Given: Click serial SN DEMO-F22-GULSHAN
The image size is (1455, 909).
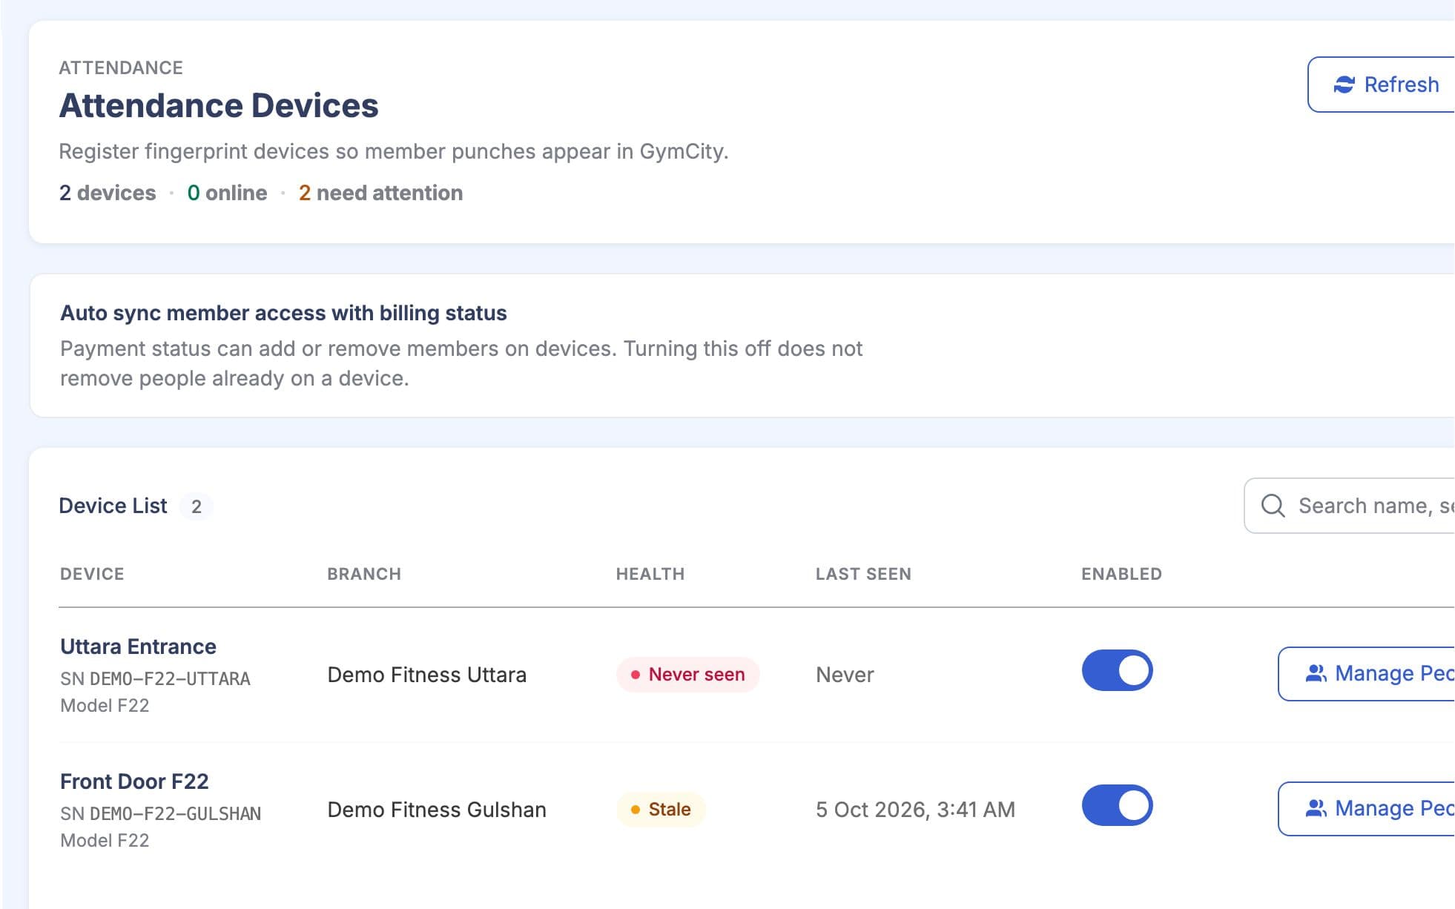Looking at the screenshot, I should pyautogui.click(x=160, y=814).
